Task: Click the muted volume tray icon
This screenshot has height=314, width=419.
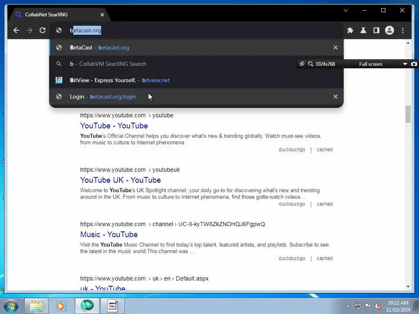Action: click(378, 306)
